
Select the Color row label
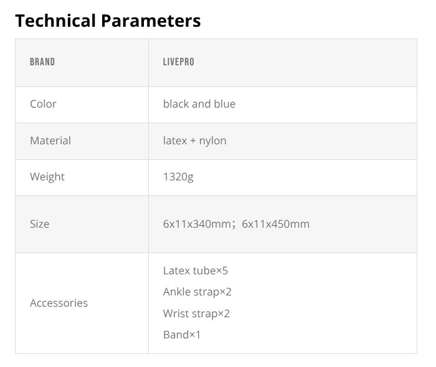point(43,104)
